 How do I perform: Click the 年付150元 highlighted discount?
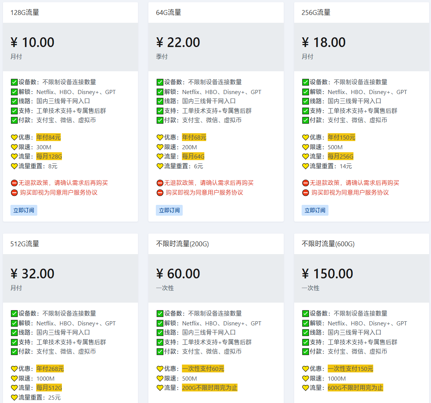pos(342,137)
